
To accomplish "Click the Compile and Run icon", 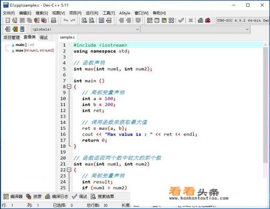I will pos(164,20).
